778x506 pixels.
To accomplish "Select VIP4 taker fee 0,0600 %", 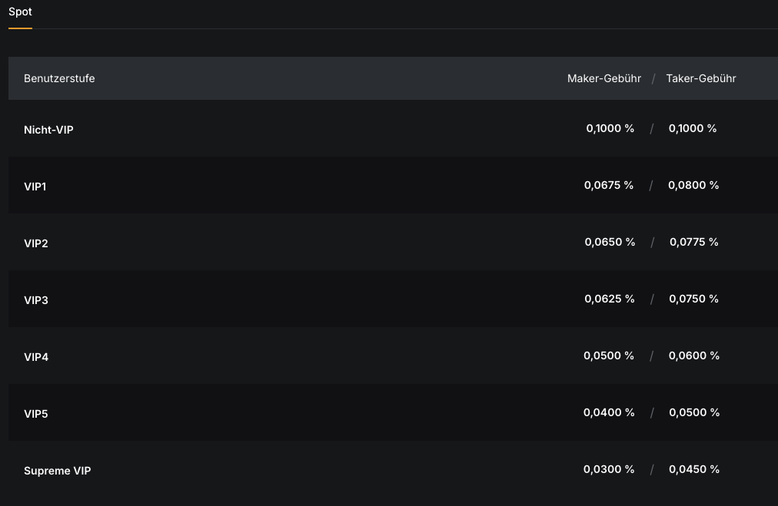I will (x=693, y=356).
